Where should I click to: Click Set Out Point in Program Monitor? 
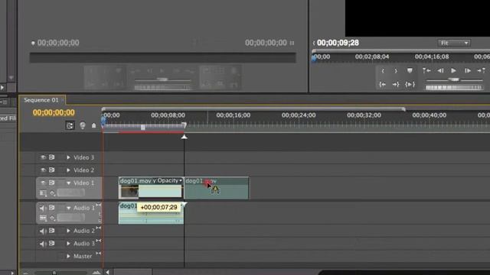tap(396, 71)
